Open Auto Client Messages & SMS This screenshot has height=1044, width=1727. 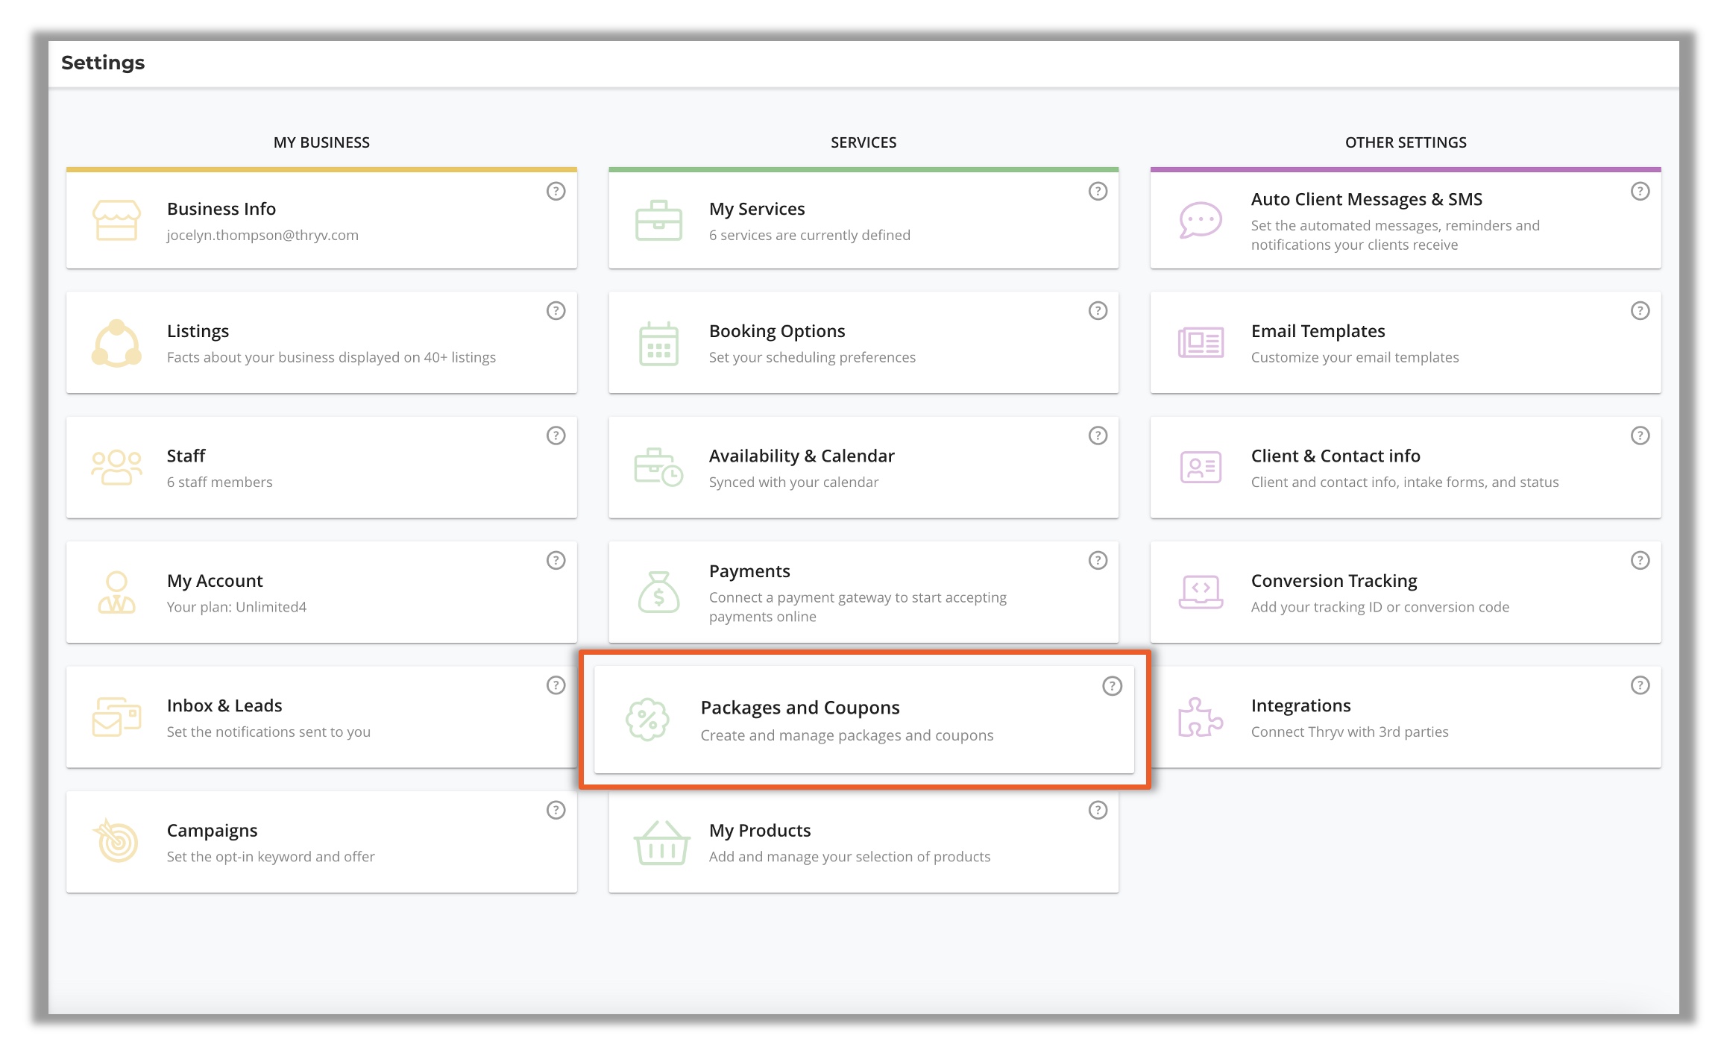(x=1406, y=220)
